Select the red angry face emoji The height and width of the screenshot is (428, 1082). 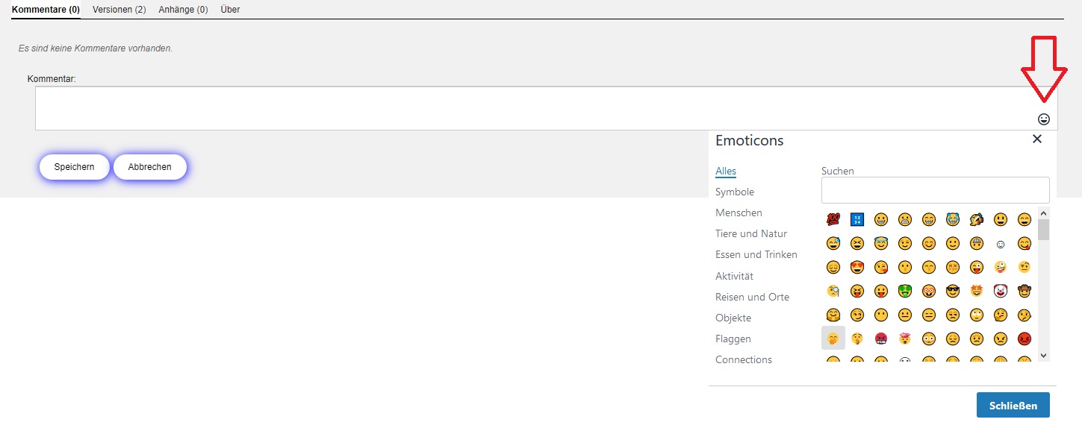pos(1025,339)
